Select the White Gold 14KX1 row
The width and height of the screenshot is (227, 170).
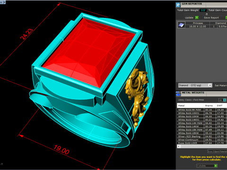point(202,119)
